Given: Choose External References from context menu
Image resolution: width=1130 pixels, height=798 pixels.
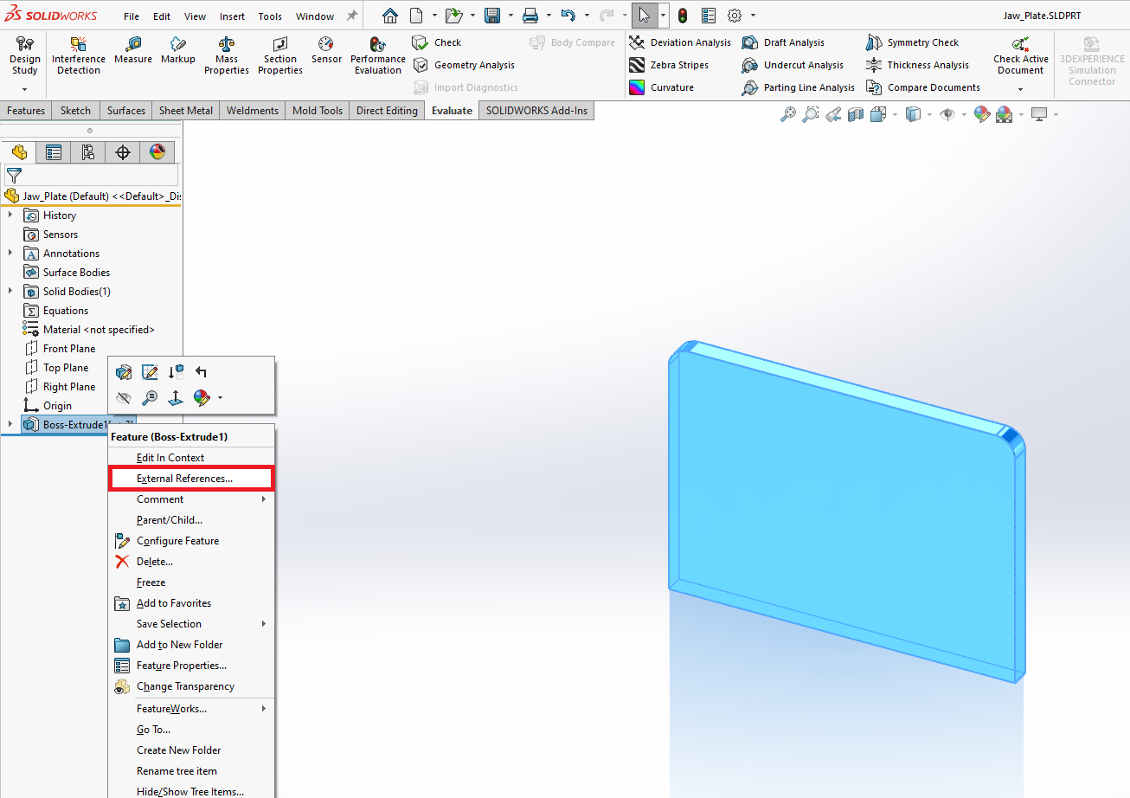Looking at the screenshot, I should coord(184,479).
